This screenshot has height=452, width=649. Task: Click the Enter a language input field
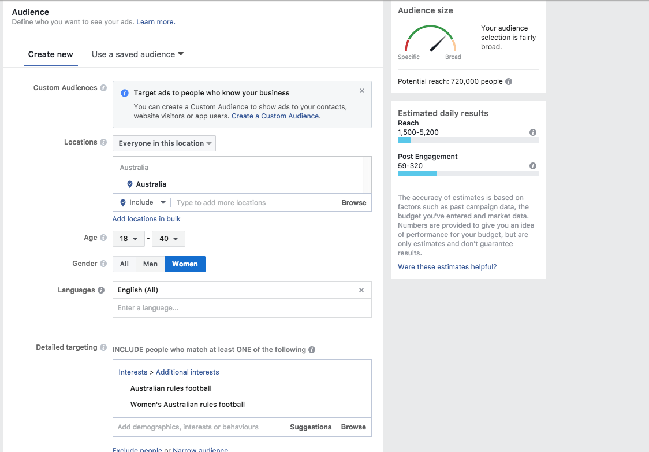coord(241,308)
